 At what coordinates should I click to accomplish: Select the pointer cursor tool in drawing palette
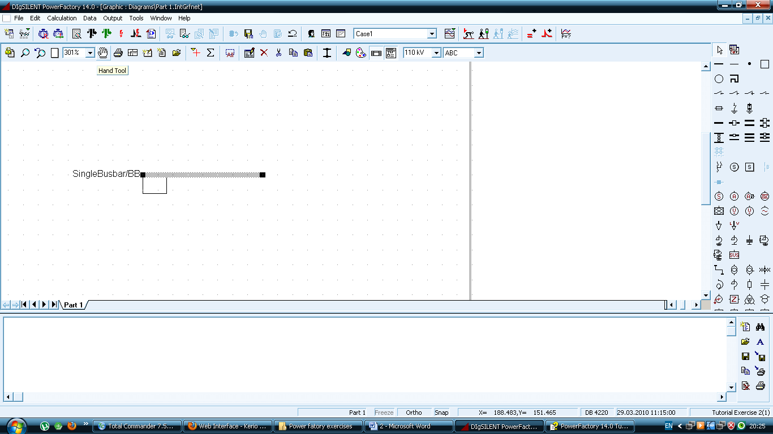[719, 50]
